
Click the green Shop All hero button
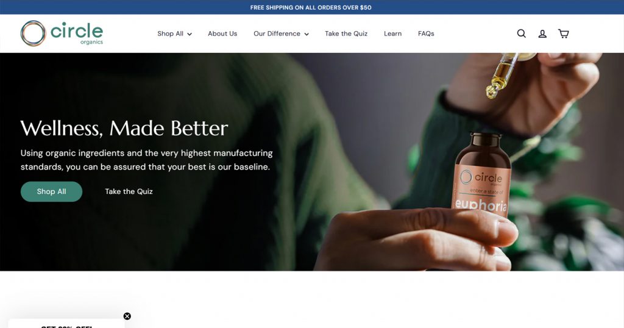click(x=51, y=191)
